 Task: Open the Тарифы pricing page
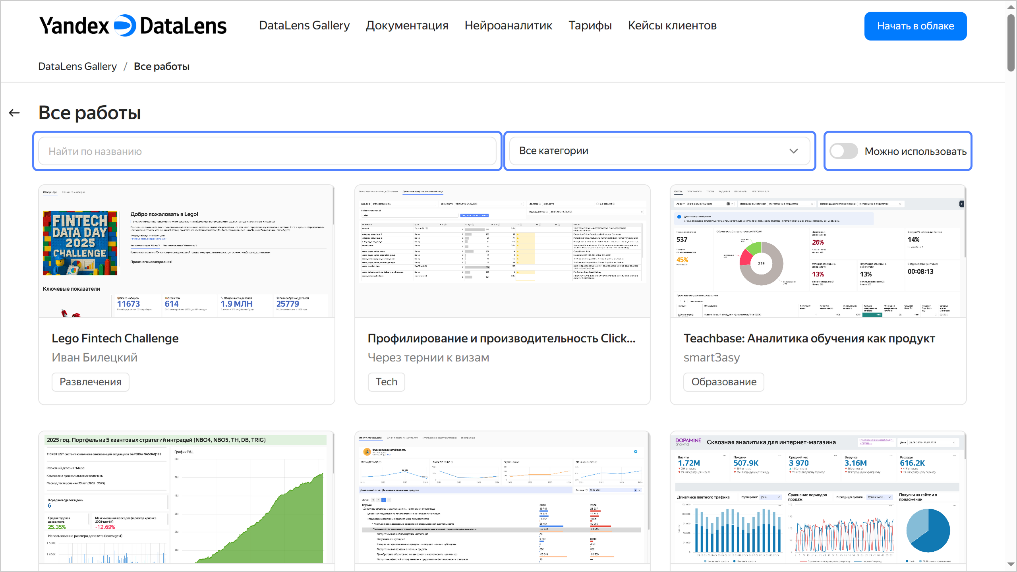590,26
